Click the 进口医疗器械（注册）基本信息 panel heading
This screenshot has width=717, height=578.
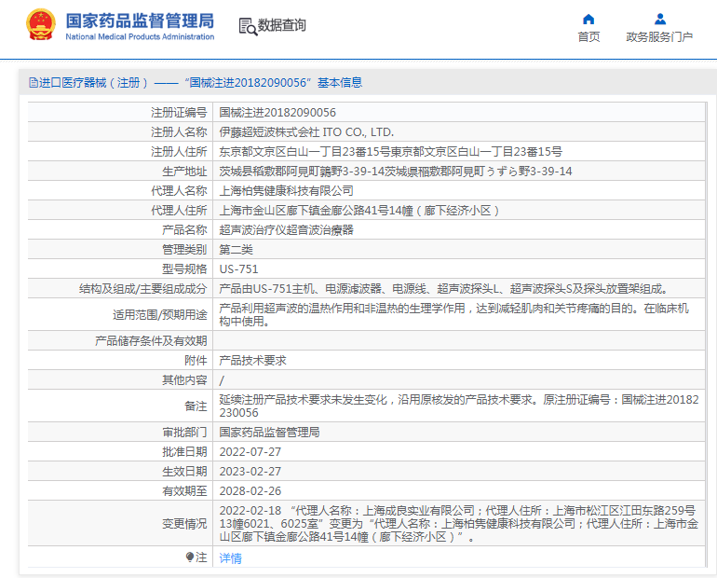196,83
